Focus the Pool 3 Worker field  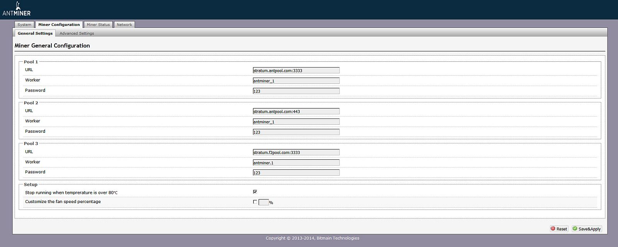296,163
